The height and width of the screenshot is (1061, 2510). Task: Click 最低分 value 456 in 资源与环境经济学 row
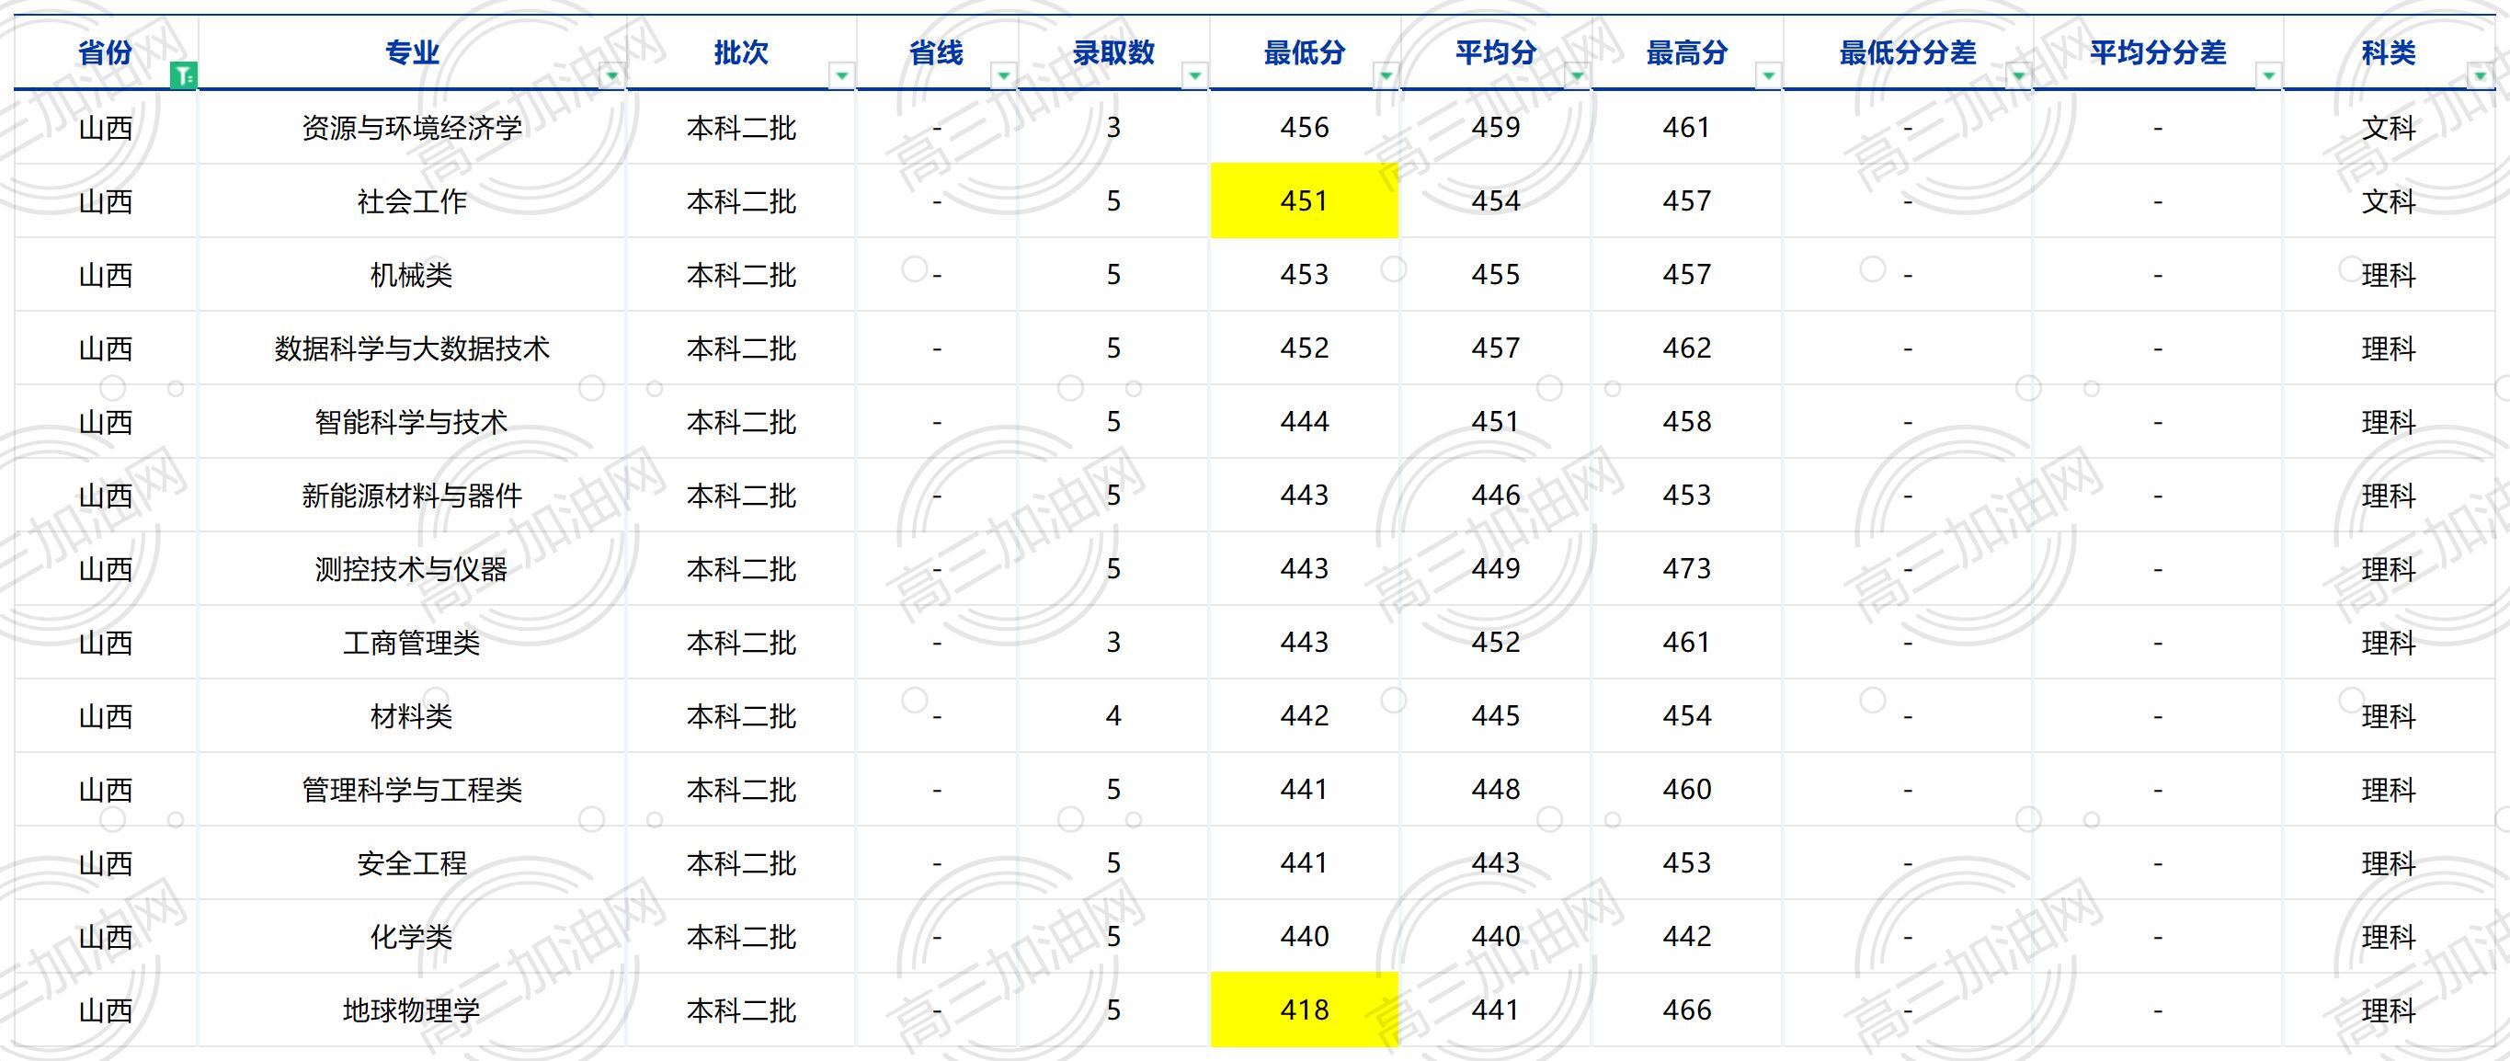1304,128
